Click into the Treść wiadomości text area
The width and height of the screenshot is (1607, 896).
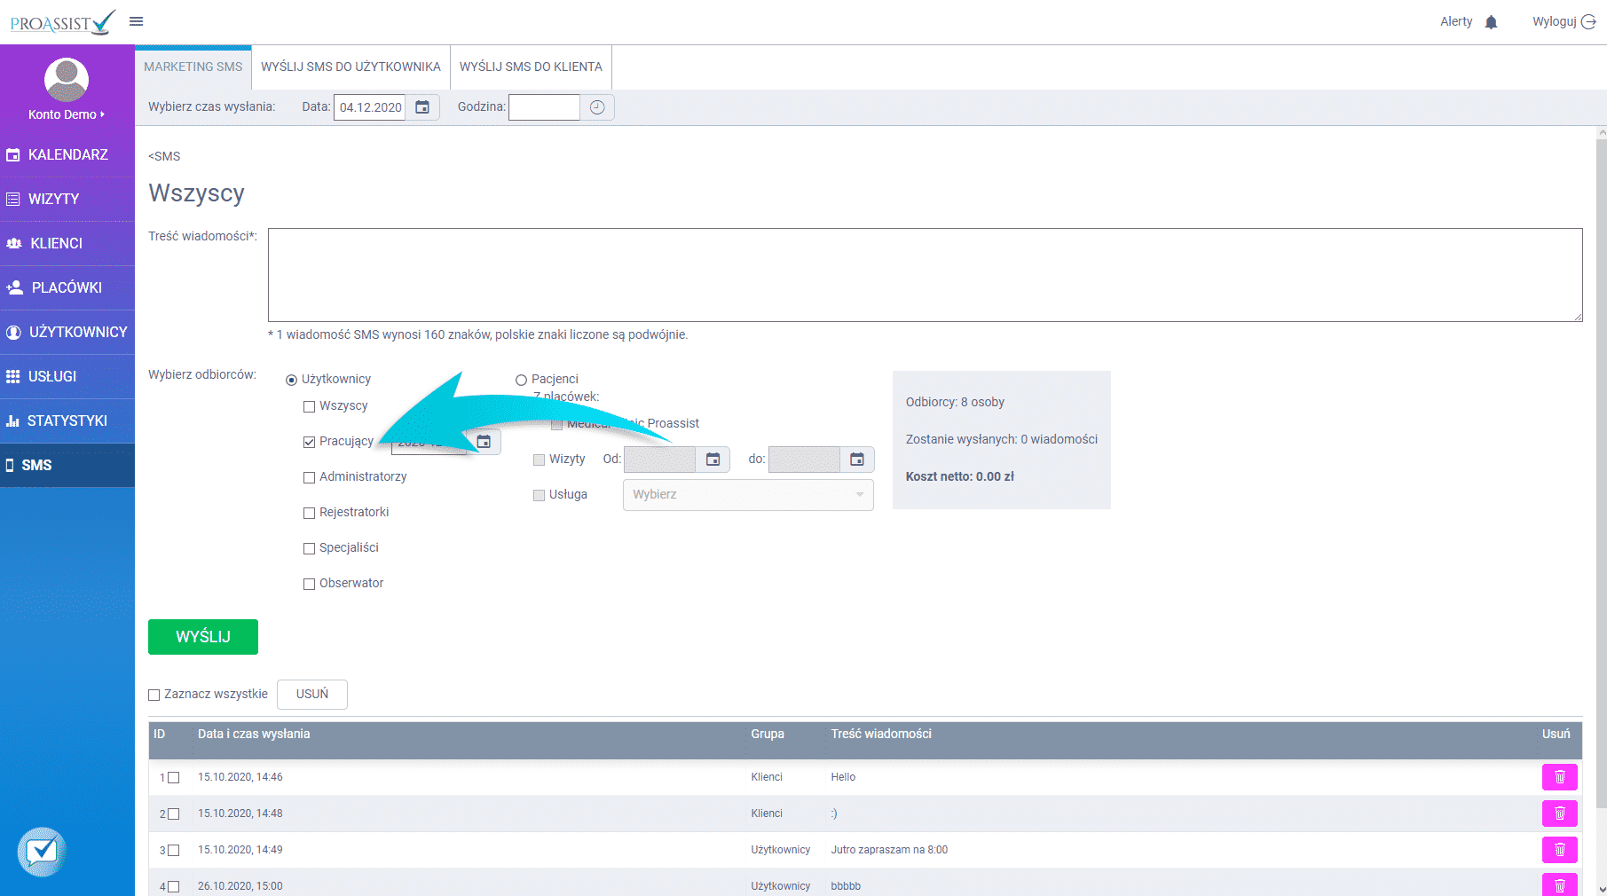(926, 275)
